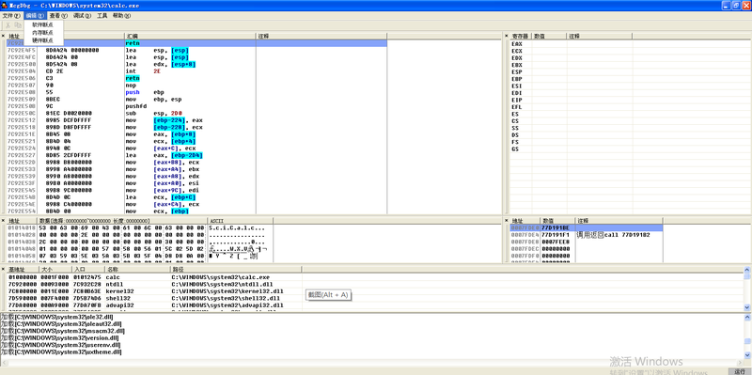Select stack row with value 0007FEE8
Viewport: 752px width, 375px height.
(586, 242)
